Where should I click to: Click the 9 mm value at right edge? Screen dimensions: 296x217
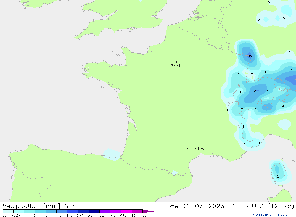pos(294,87)
